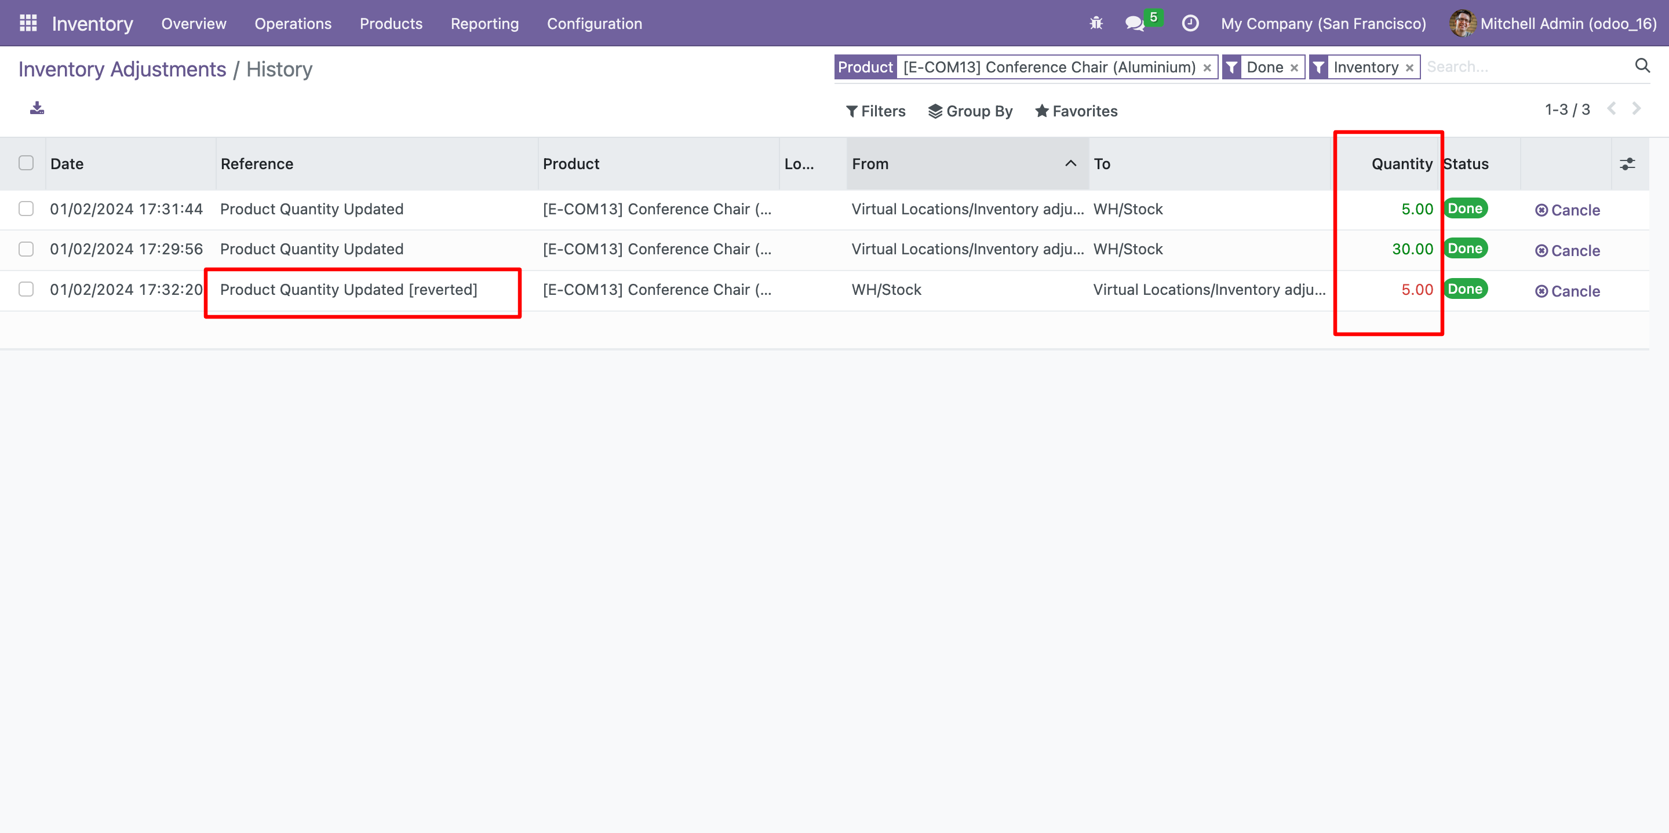Open the Configuration menu

(x=594, y=23)
